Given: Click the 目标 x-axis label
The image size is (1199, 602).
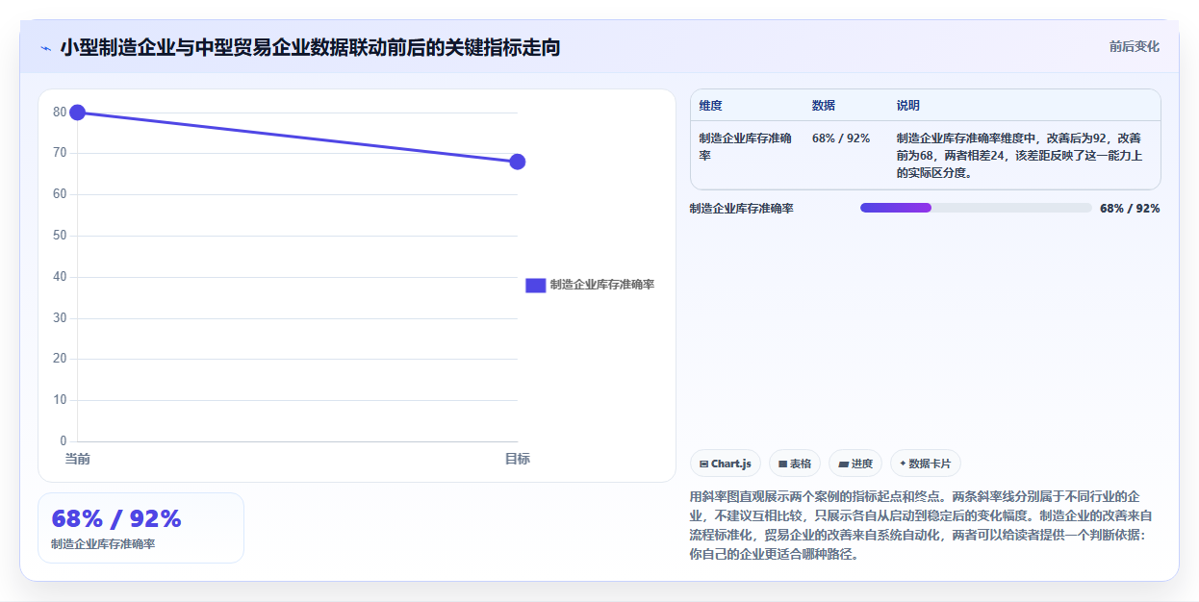Looking at the screenshot, I should [x=517, y=459].
